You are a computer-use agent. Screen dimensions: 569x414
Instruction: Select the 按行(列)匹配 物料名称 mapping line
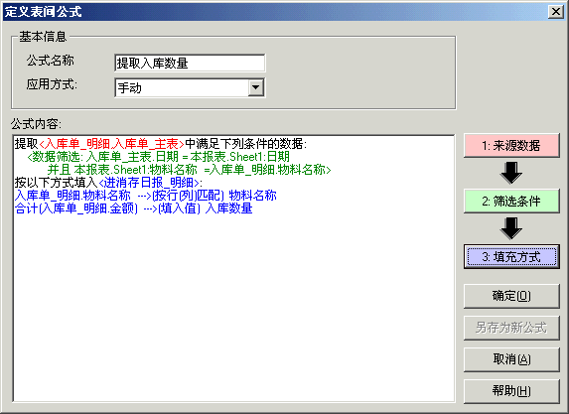[146, 196]
